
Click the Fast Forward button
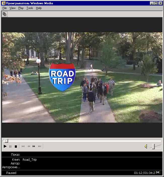[x=34, y=146]
